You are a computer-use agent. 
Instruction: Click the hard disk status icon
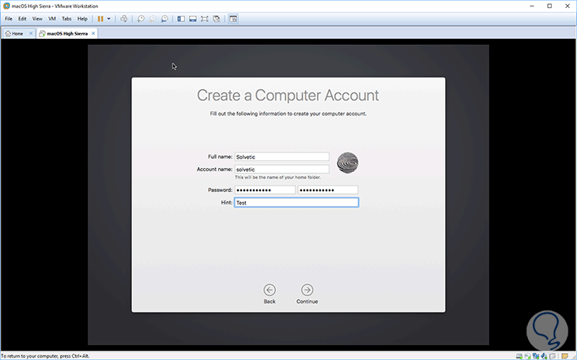(519, 356)
